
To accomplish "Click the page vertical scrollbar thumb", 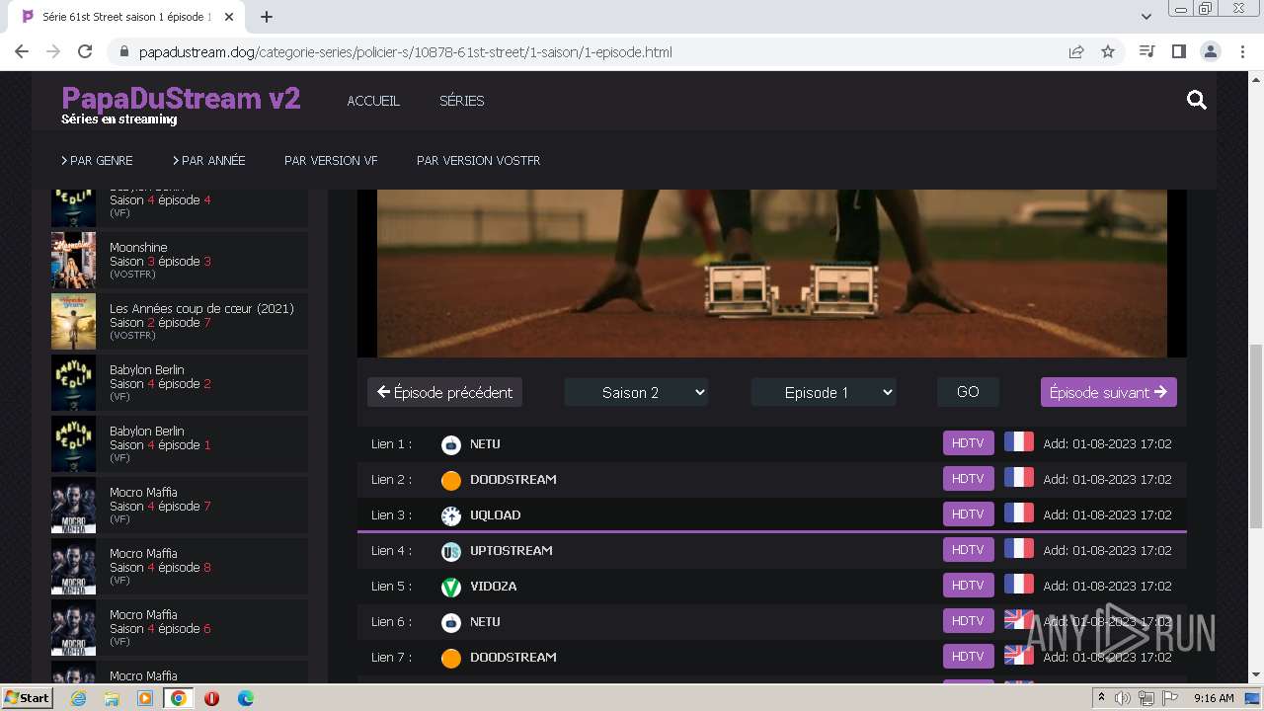I will 1255,436.
